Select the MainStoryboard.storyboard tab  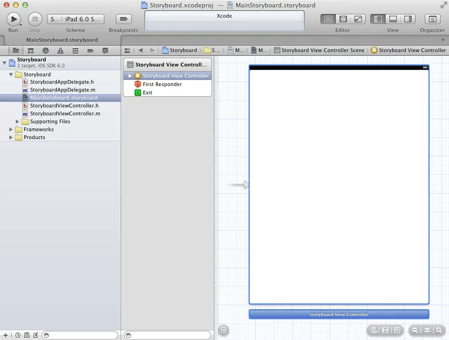[62, 40]
